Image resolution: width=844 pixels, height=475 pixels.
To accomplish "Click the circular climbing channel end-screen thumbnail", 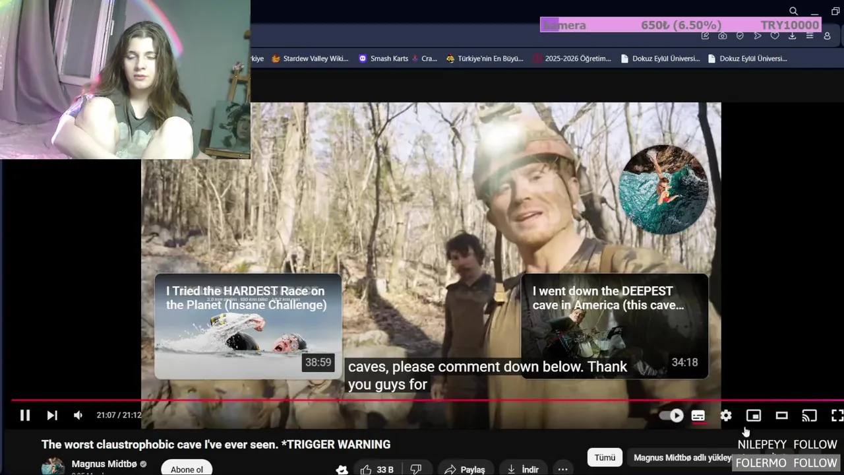I will (664, 189).
